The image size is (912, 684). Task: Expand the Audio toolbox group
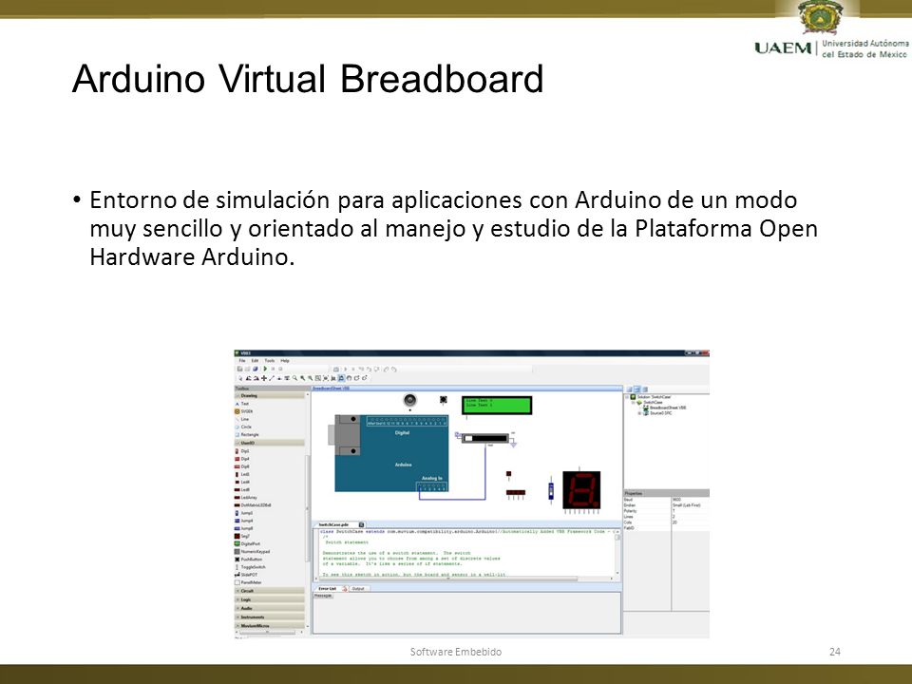(x=270, y=608)
